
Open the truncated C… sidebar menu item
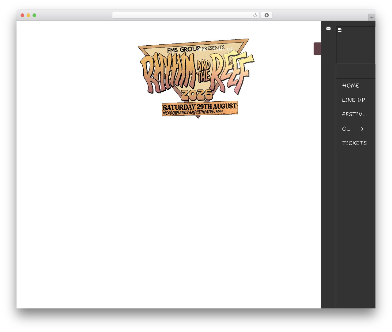coord(346,129)
